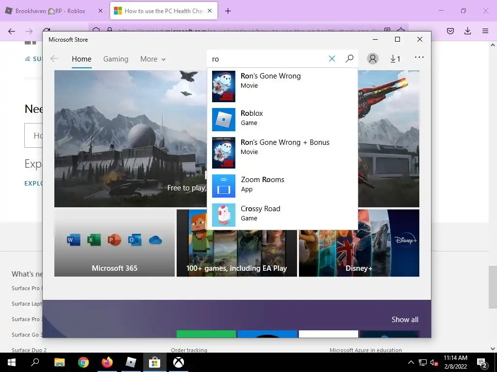This screenshot has height=372, width=497.
Task: Click Surface Duo 2 link on webpage
Action: (x=29, y=350)
